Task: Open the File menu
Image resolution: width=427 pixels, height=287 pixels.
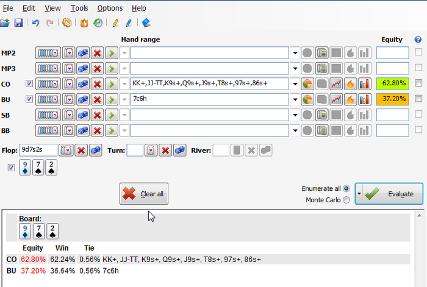Action: coord(7,9)
